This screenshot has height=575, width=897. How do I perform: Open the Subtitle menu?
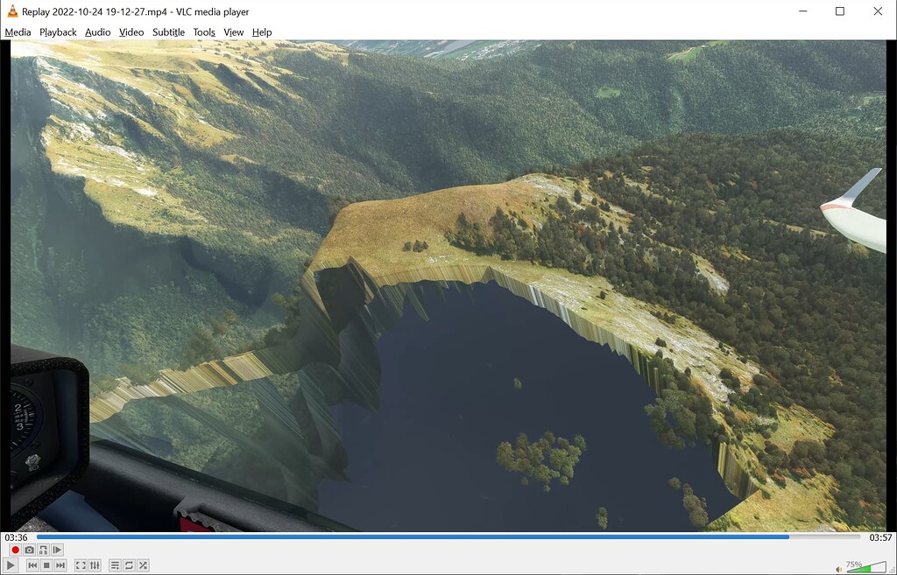click(168, 32)
